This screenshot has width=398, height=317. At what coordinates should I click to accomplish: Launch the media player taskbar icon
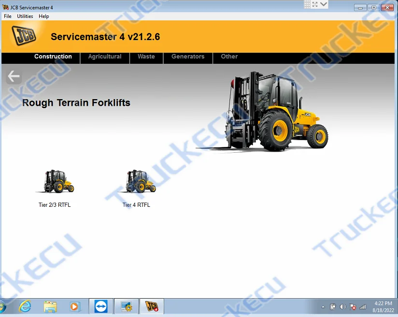click(75, 306)
